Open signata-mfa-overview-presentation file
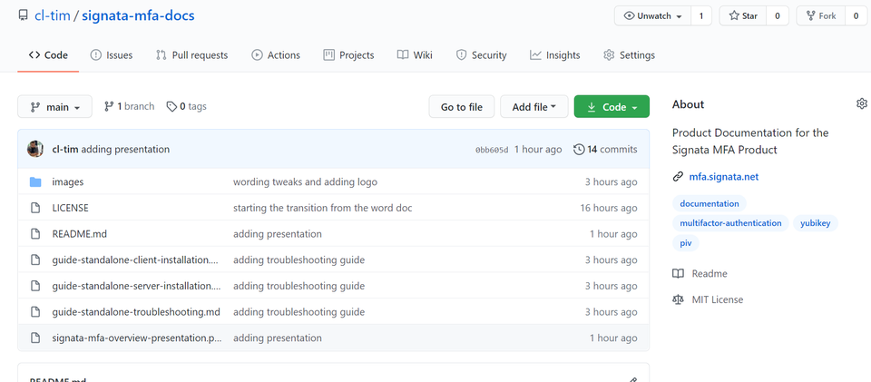 click(136, 338)
